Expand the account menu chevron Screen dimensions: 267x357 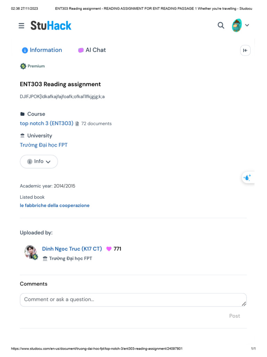(247, 25)
